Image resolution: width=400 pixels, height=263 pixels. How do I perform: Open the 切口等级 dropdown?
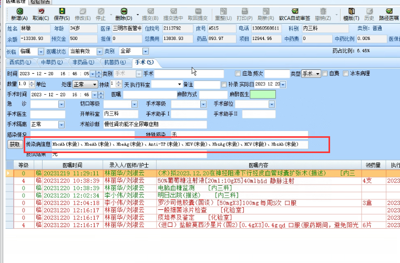pyautogui.click(x=135, y=104)
